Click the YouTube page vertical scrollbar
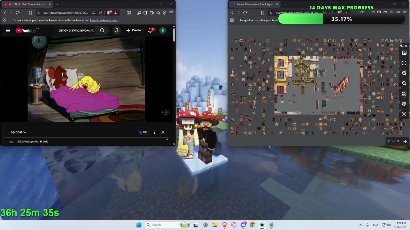This screenshot has height=230, width=410. [x=174, y=34]
